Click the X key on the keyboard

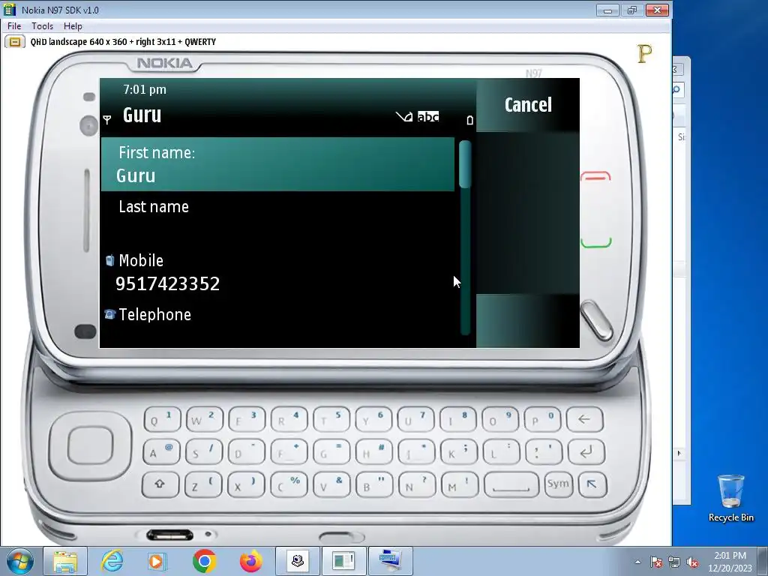[x=246, y=485]
